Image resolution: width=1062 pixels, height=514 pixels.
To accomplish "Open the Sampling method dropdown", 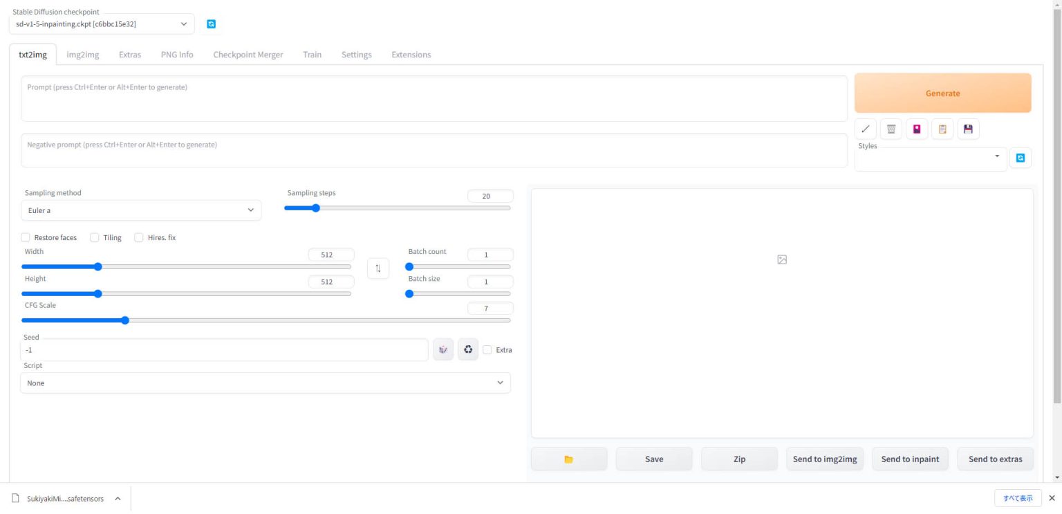I will pos(141,210).
